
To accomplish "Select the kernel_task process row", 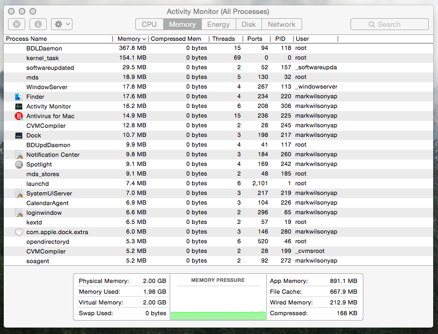I will (x=218, y=58).
